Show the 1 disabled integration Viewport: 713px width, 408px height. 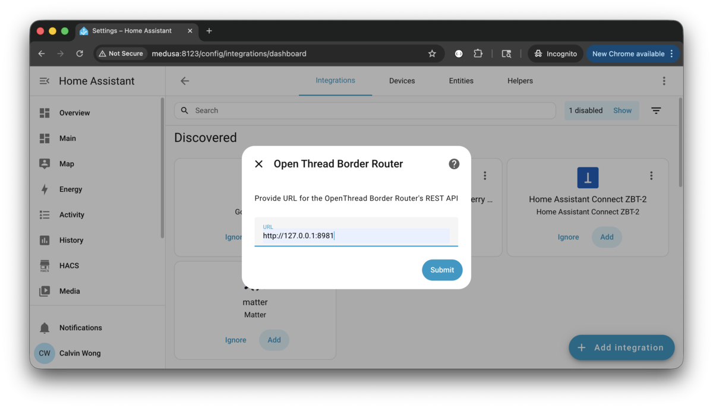point(622,110)
